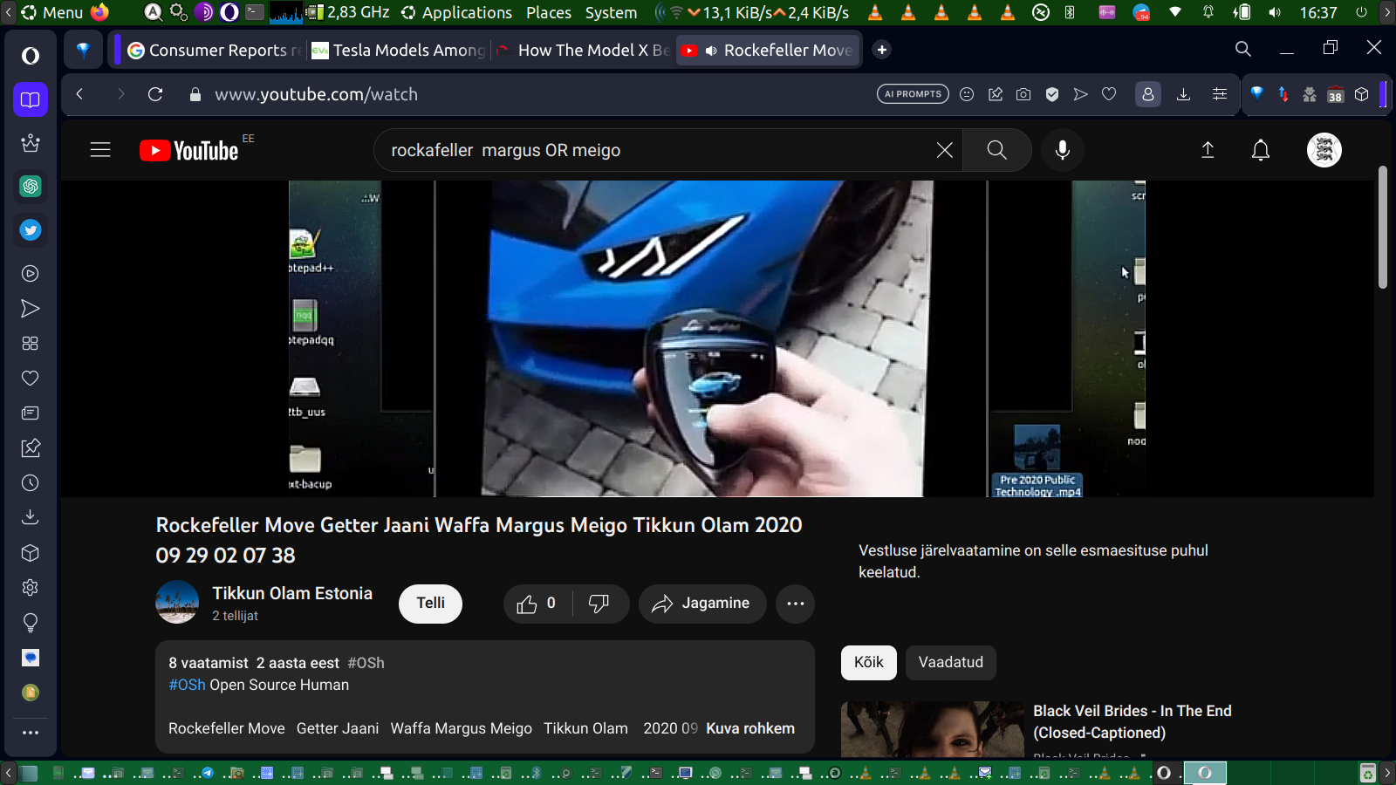Dislike the video with thumbs down
The height and width of the screenshot is (785, 1396).
(599, 604)
